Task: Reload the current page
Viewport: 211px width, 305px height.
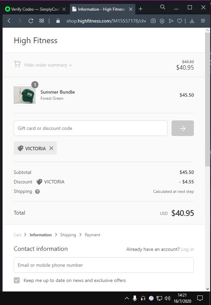Action: [31, 21]
